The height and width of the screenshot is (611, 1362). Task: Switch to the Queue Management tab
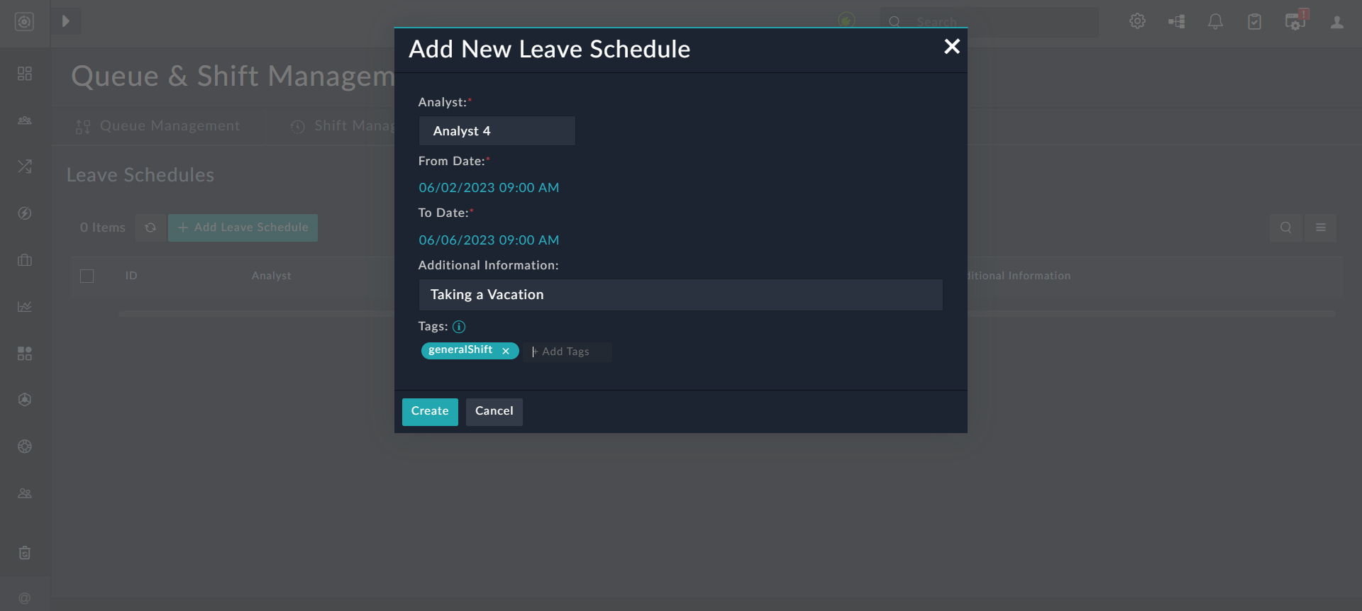pyautogui.click(x=170, y=125)
